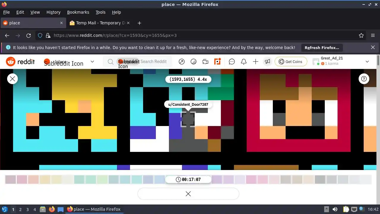The width and height of the screenshot is (380, 214).
Task: Open the Help menu
Action: 116,12
